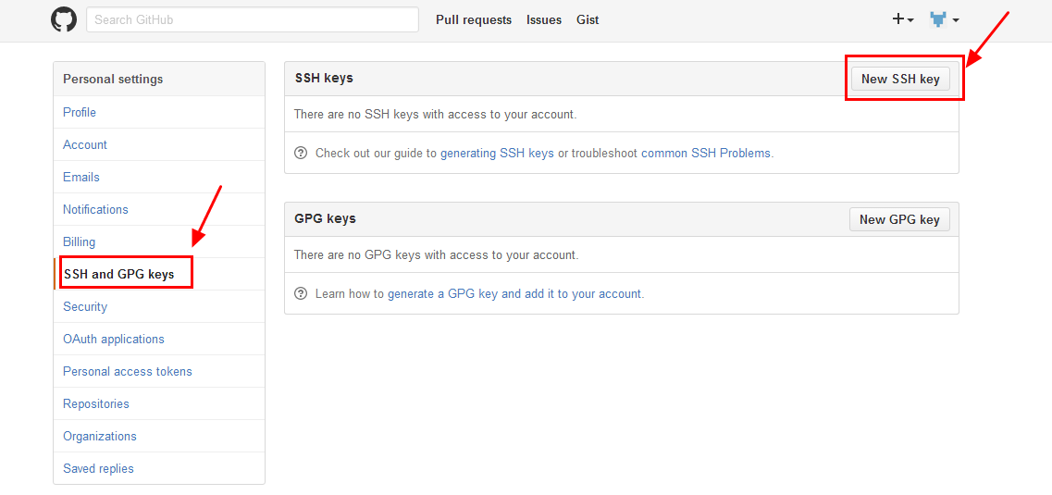Select Security in the sidebar

[85, 306]
